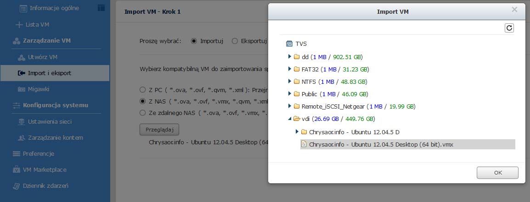Screen dimensions: 530x202
Task: Click the Remote_iSCSI_Netgear folder name
Action: [333, 107]
